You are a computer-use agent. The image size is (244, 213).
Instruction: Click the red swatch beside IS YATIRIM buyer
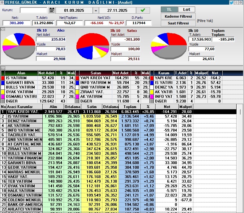(x=3, y=78)
